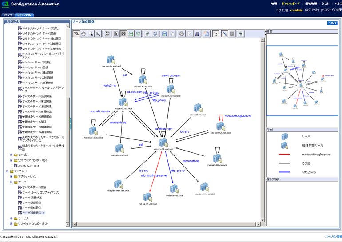This screenshot has height=242, width=342.
Task: Open the 環境管理 top menu
Action: coord(311,4)
